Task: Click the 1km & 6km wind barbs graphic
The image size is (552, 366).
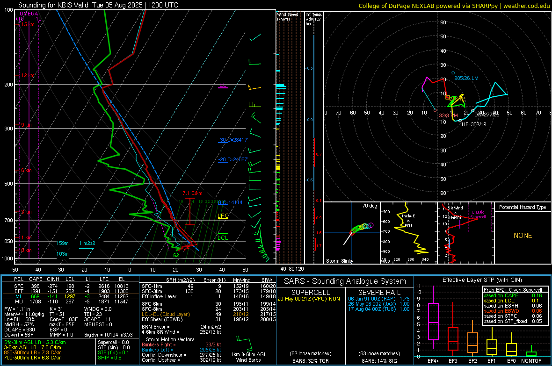Action: pos(244,343)
